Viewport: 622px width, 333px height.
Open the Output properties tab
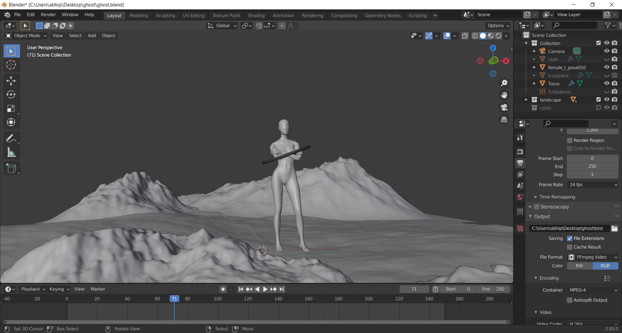coord(520,163)
